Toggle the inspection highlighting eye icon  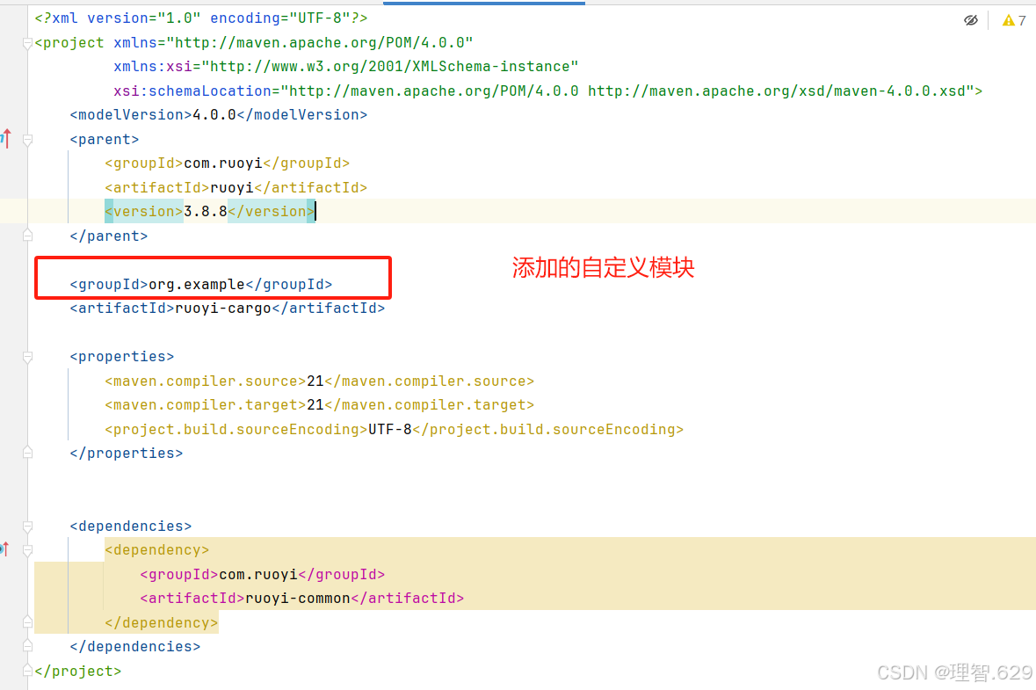971,19
